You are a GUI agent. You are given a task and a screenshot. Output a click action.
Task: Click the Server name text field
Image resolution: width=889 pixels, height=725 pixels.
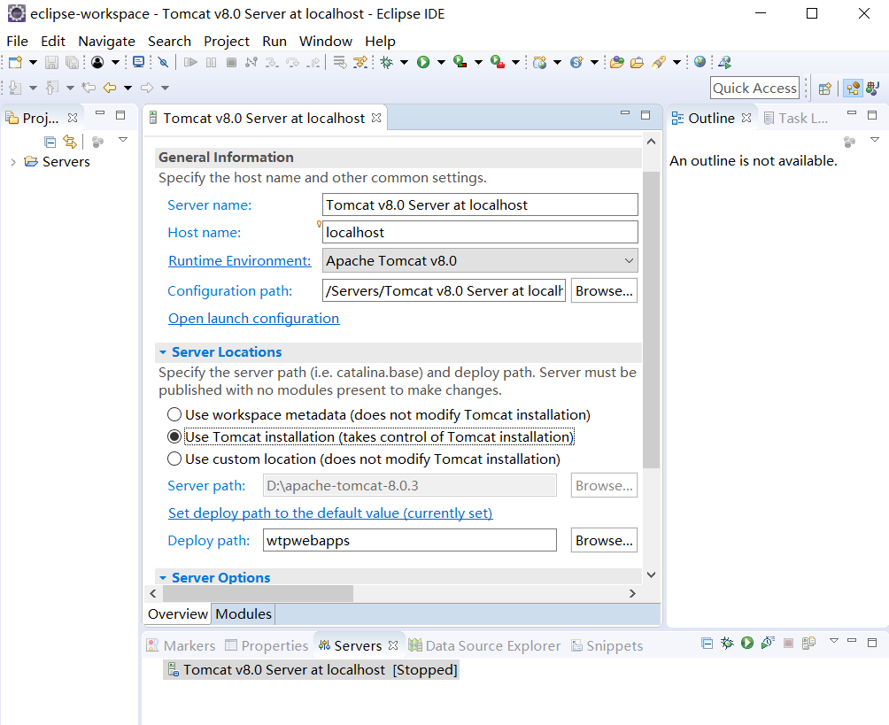coord(480,205)
